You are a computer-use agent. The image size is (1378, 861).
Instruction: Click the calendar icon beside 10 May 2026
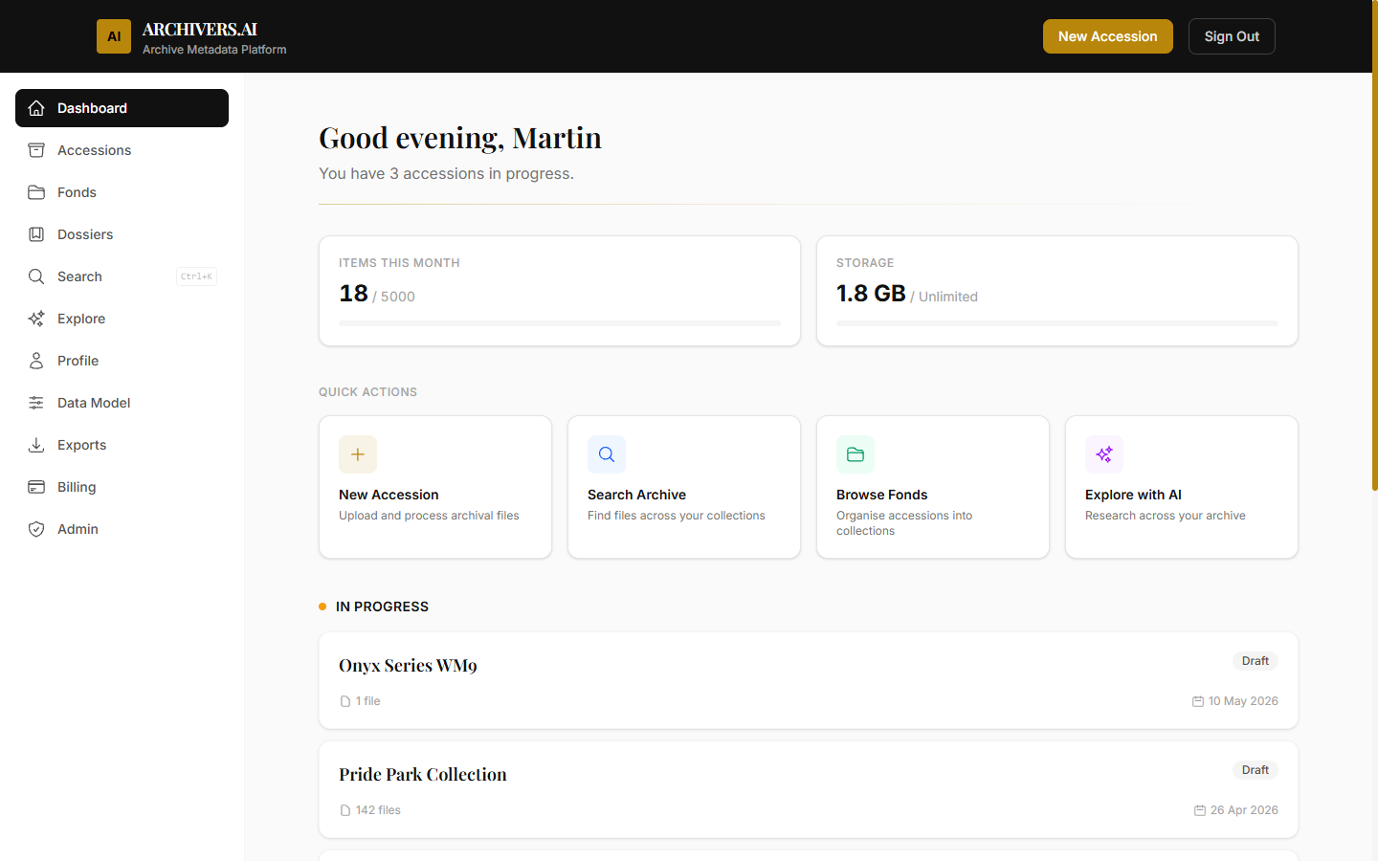(1198, 701)
